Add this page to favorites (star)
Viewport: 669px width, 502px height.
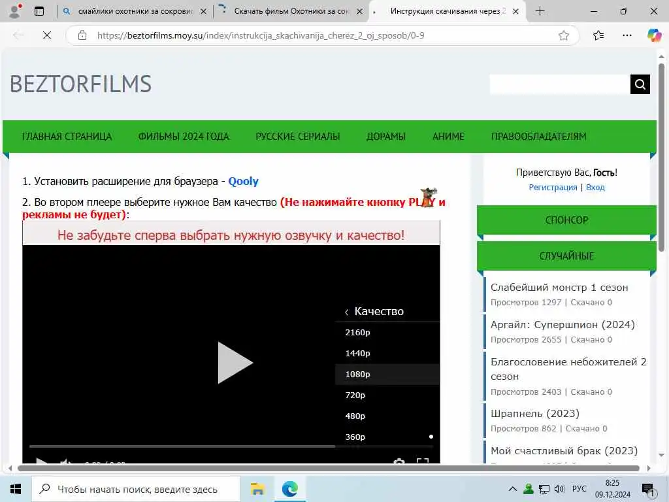[564, 35]
